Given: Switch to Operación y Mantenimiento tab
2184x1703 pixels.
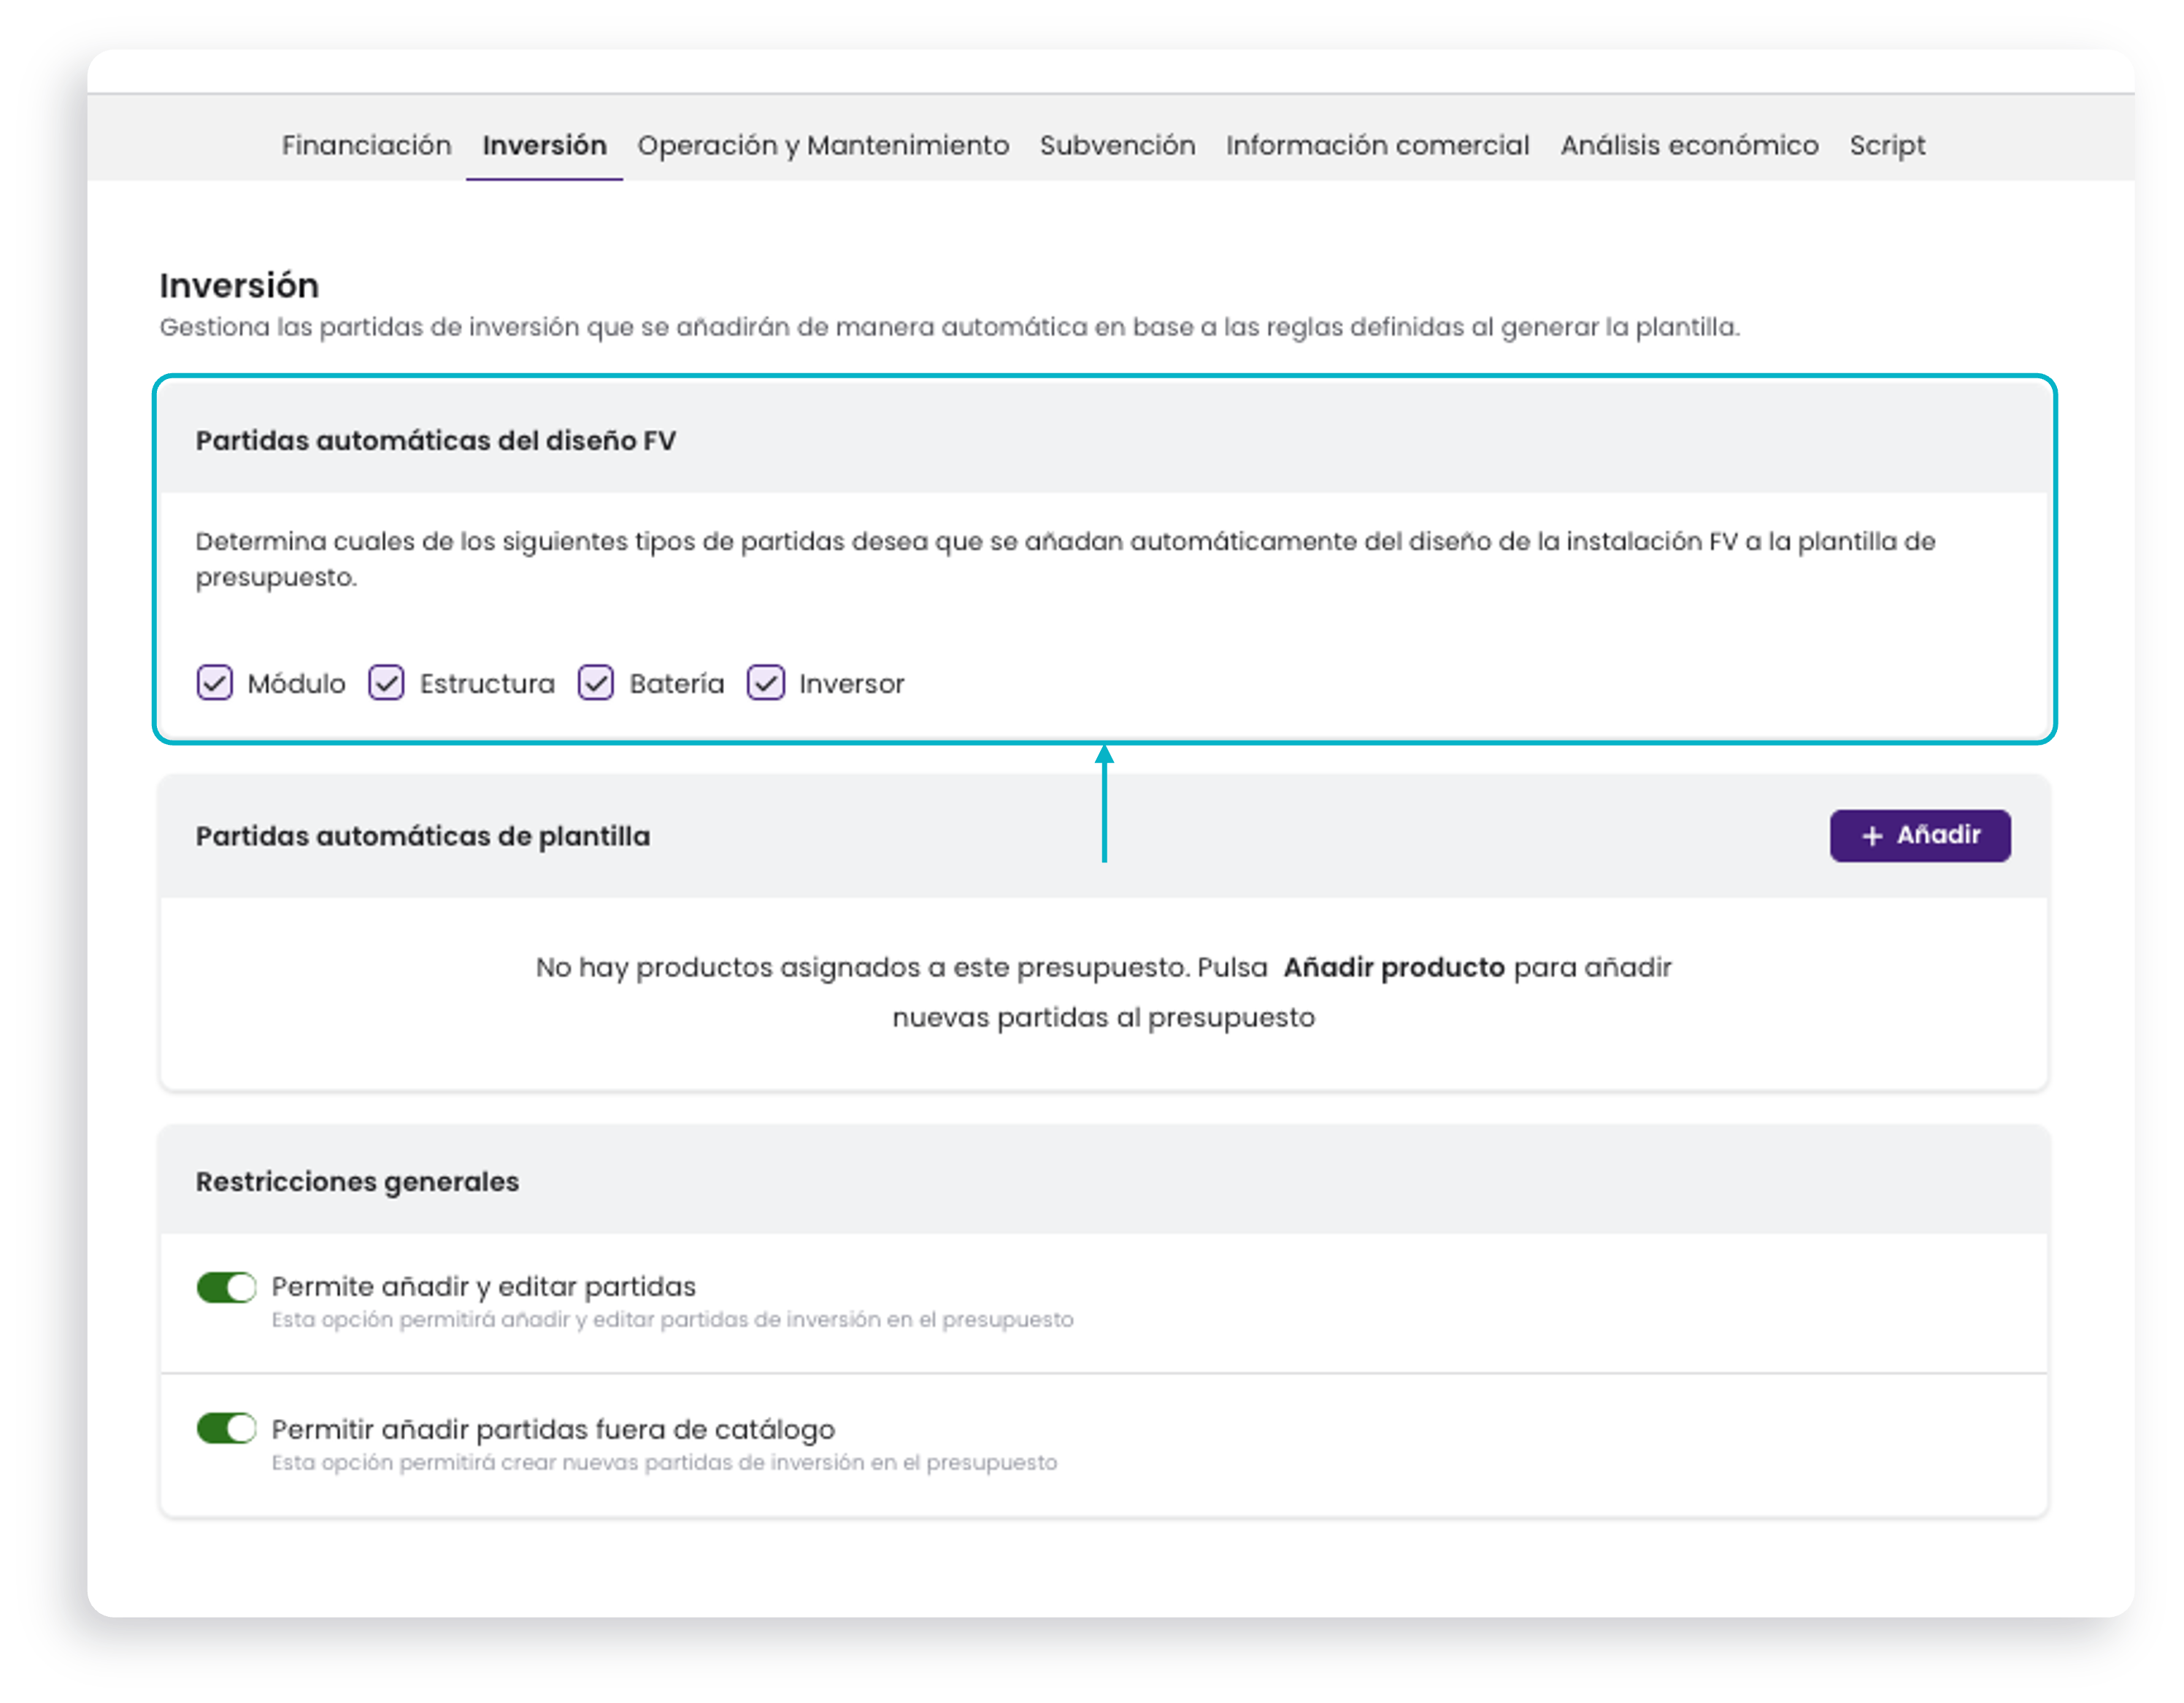Looking at the screenshot, I should (823, 145).
